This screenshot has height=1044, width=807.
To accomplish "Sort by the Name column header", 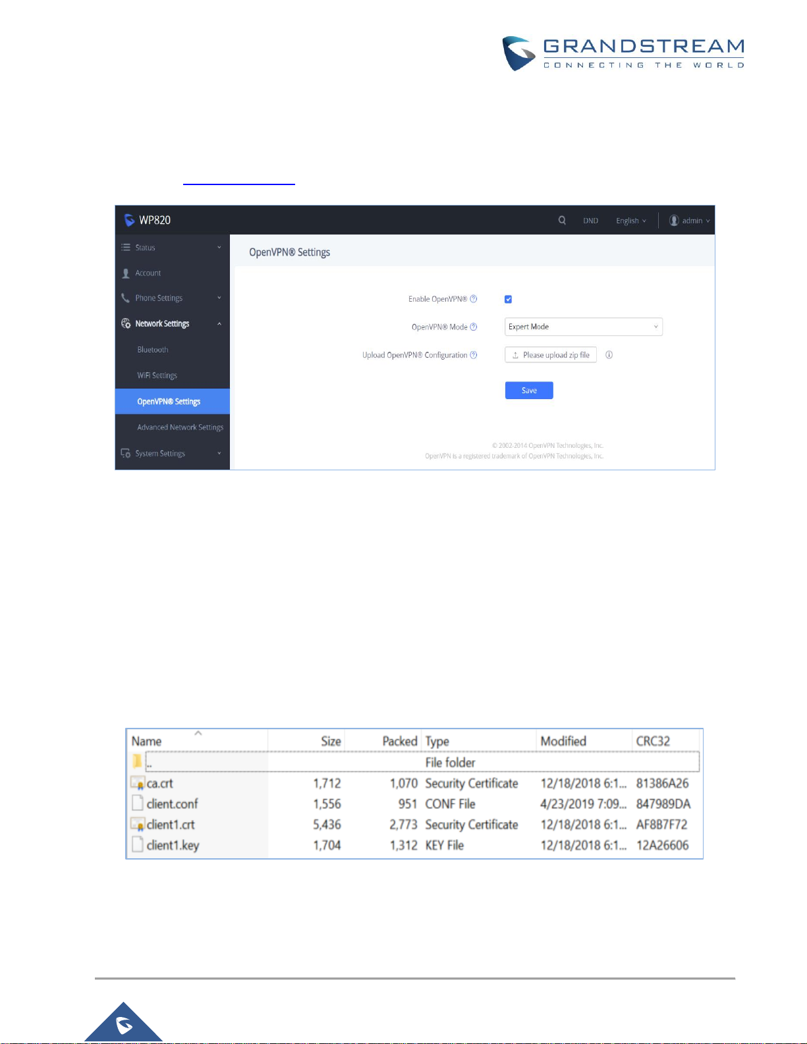I will (146, 741).
